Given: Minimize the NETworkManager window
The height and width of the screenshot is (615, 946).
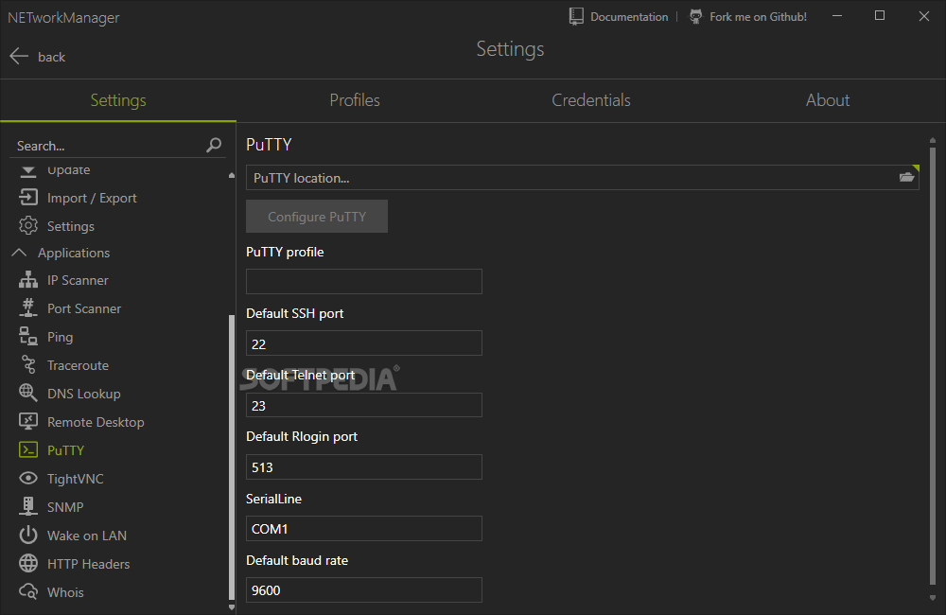Looking at the screenshot, I should click(x=837, y=16).
